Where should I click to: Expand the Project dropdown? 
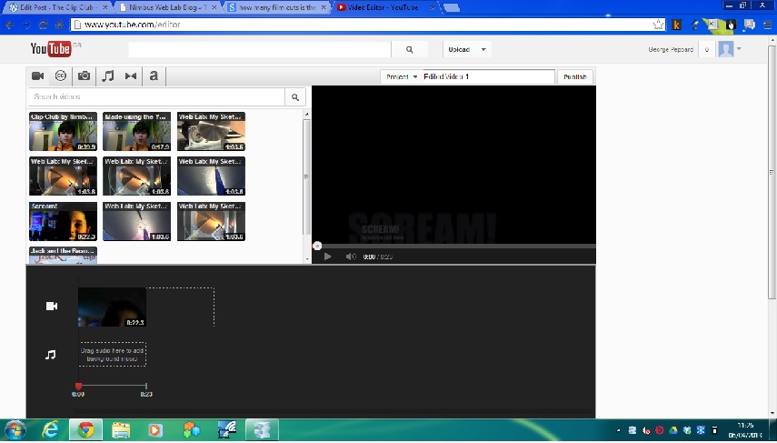pyautogui.click(x=401, y=77)
